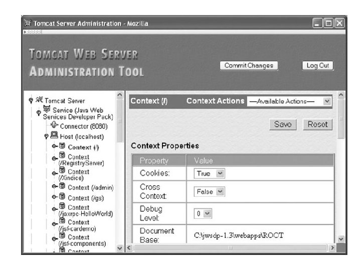This screenshot has width=361, height=271.
Task: Click the tree panel vertical scrollbar thumb
Action: click(120, 121)
